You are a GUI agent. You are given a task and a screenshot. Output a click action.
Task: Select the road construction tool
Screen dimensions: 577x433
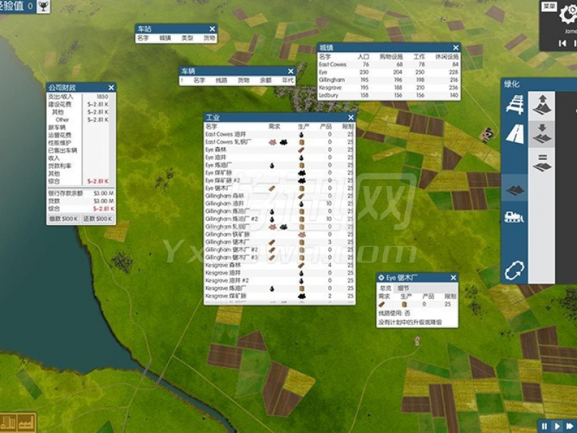(514, 133)
